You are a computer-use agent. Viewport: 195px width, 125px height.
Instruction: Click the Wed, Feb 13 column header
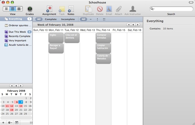point(87,30)
